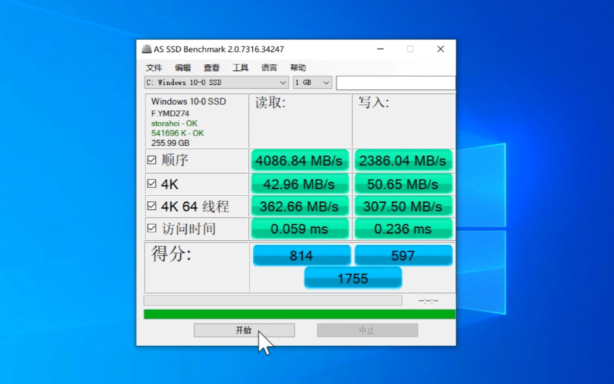
Task: Disable the 4K 64 线程 test checkbox
Action: (152, 206)
